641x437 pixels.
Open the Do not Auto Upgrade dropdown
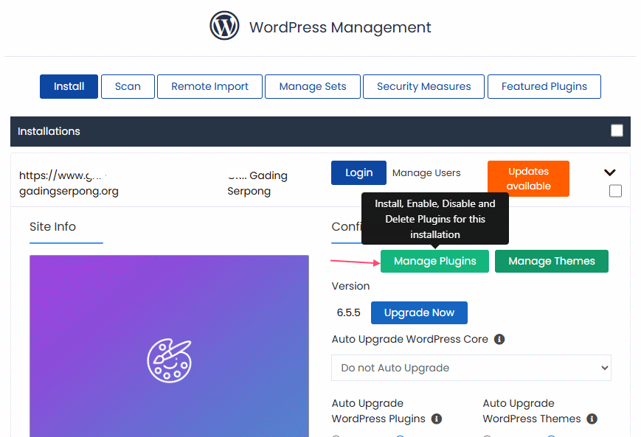(471, 368)
